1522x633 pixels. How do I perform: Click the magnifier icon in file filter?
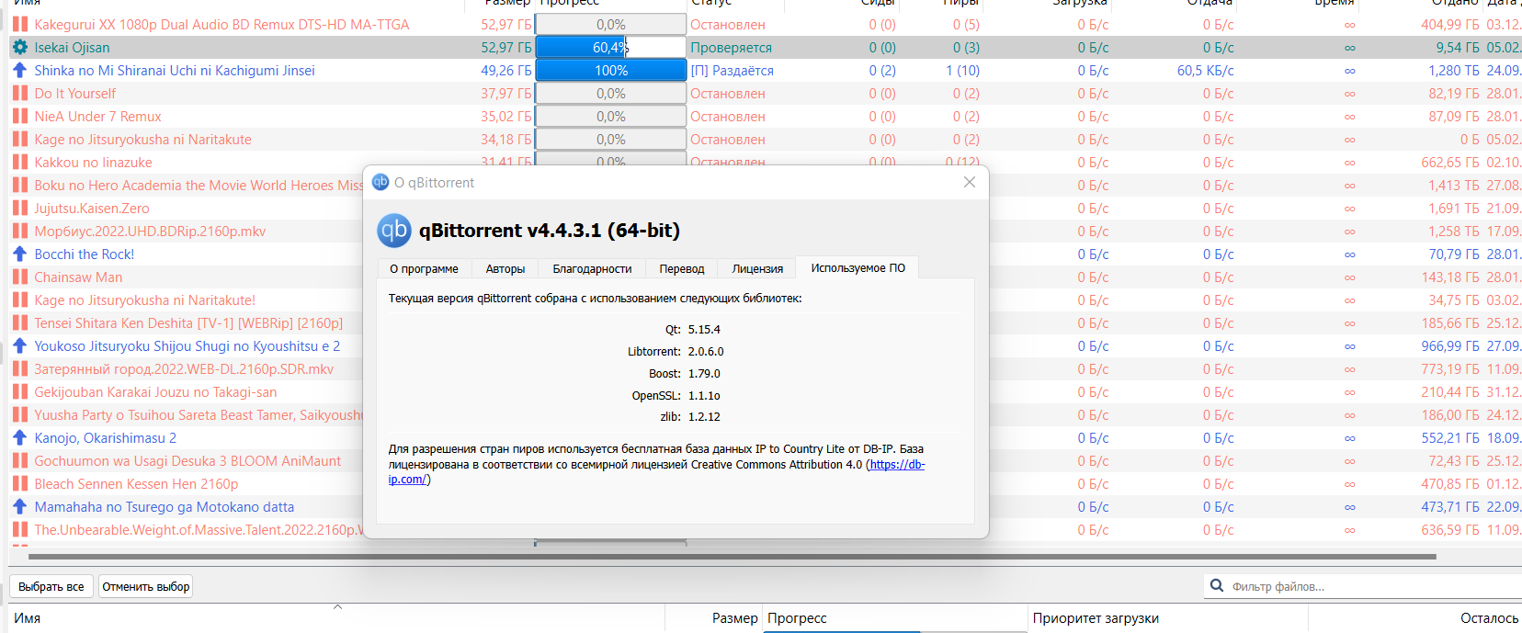click(x=1217, y=586)
